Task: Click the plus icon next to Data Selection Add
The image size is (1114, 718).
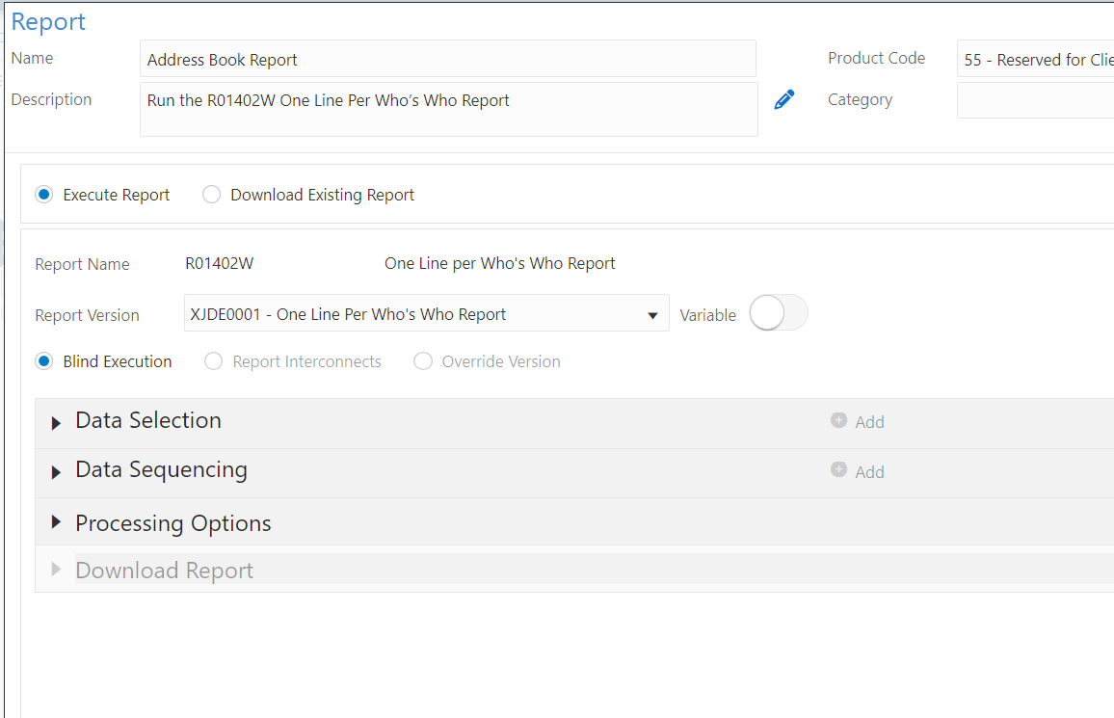Action: [838, 420]
